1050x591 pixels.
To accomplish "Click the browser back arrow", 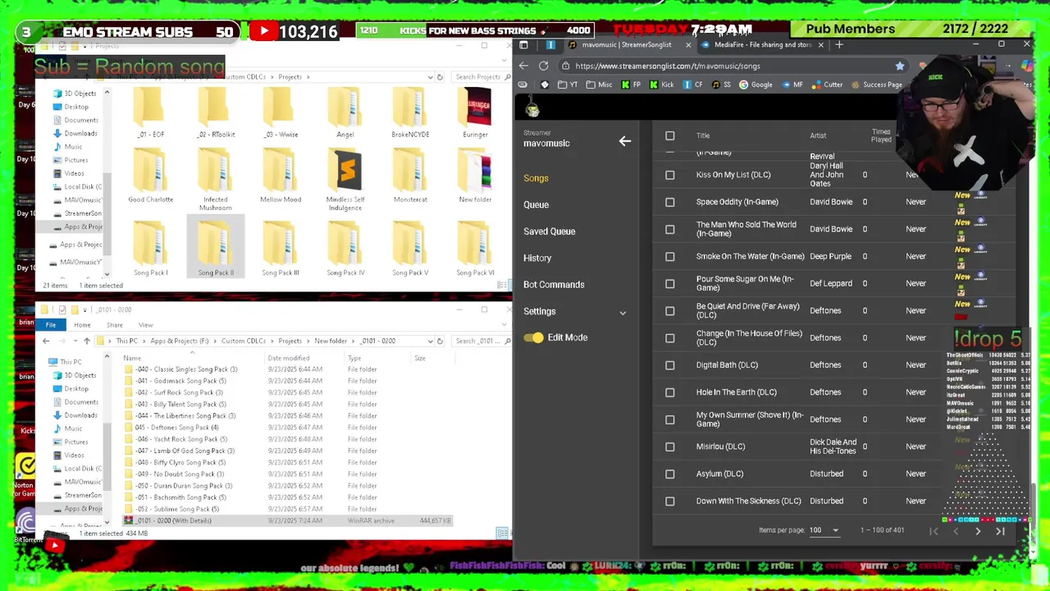I will click(523, 66).
